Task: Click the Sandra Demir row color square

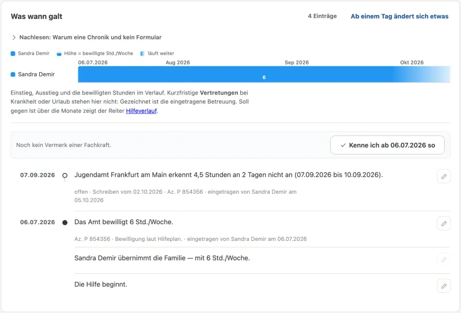Action: [x=13, y=74]
